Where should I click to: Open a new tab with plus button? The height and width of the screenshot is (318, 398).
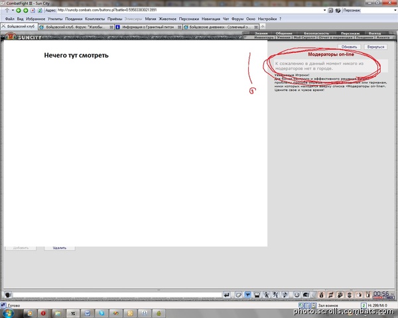coord(263,26)
